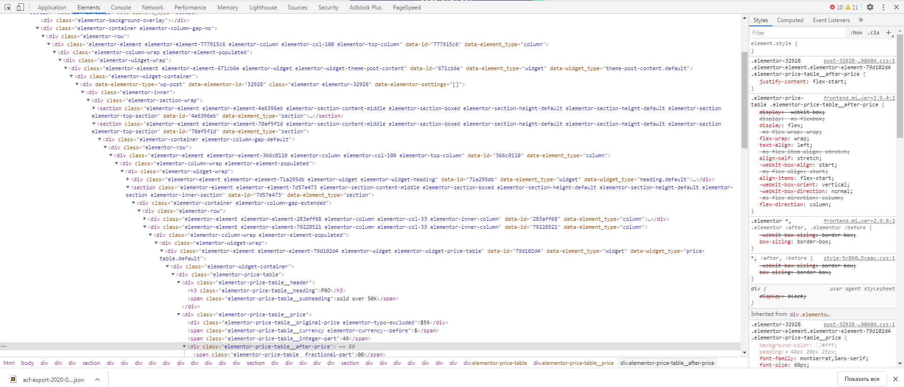Click the element.style rule block
This screenshot has width=904, height=387.
coord(823,47)
